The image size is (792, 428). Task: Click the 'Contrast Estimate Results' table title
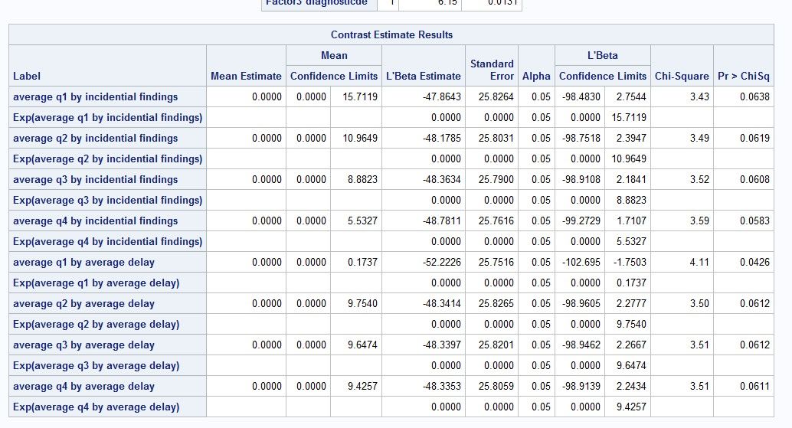click(x=391, y=34)
